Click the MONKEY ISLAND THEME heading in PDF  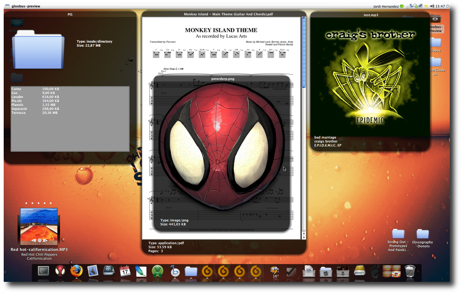221,30
